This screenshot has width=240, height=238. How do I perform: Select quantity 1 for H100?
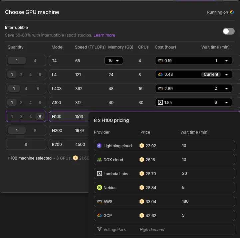click(x=12, y=116)
